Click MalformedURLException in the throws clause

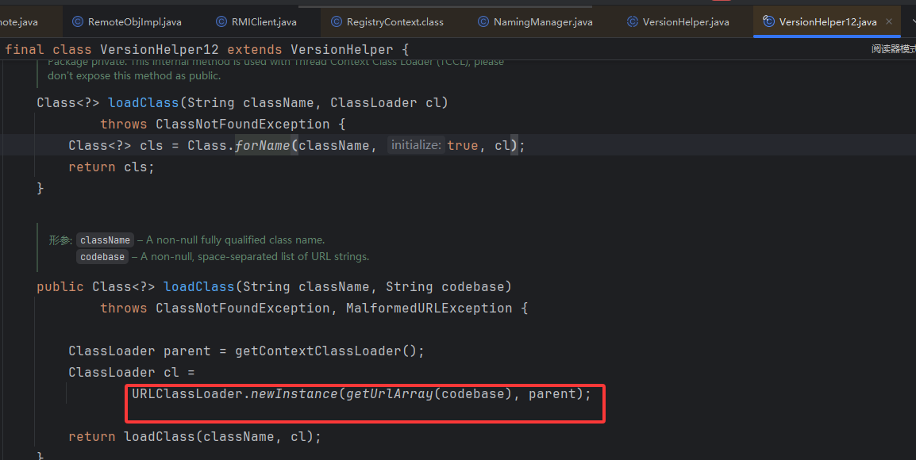click(429, 308)
